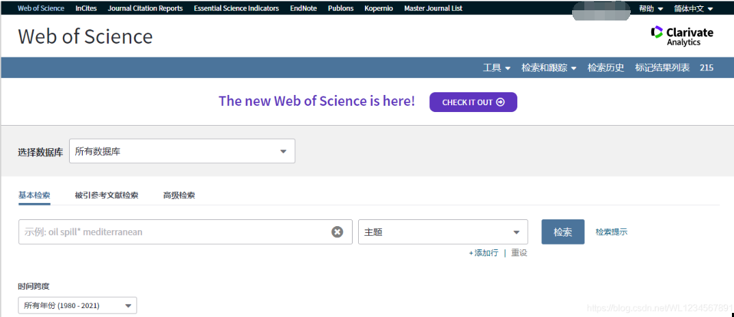Open 标记结果列表 marked list

click(662, 68)
